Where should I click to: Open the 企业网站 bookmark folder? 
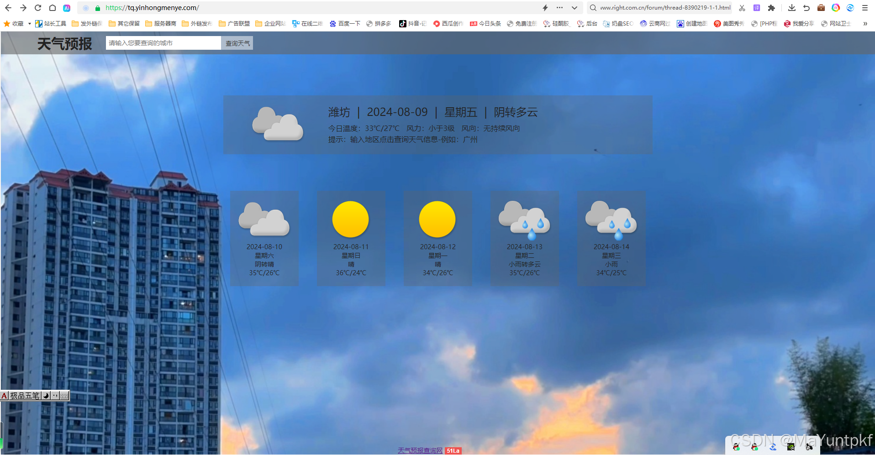270,24
